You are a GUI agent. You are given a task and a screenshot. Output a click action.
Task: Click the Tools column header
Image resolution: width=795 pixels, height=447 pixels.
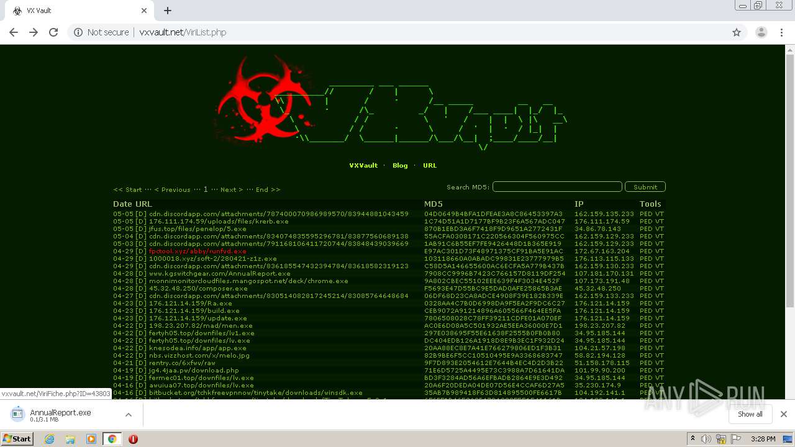[x=650, y=204]
